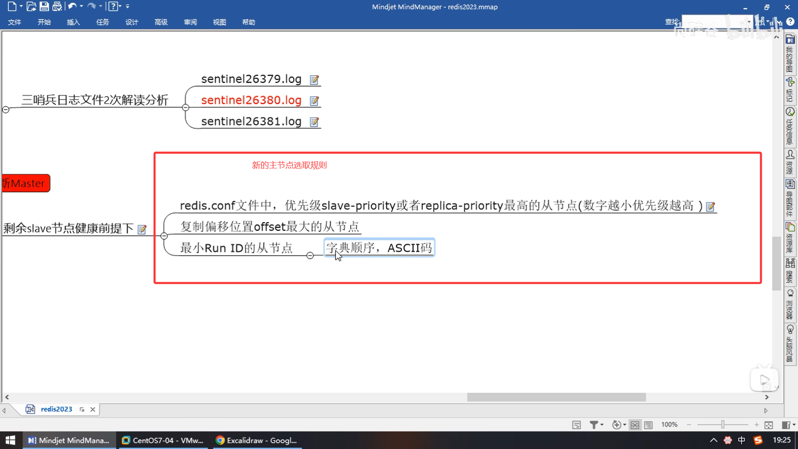This screenshot has width=798, height=449.
Task: Collapse the 最小Run ID的从节点 subtopic
Action: point(310,255)
